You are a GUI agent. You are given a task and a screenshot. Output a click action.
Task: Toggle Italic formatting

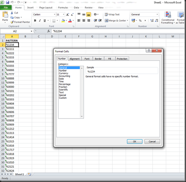tap(40, 21)
